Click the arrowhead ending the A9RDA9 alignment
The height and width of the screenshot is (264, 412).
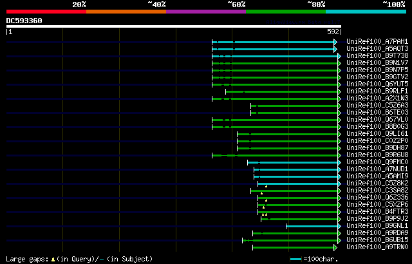[x=339, y=234]
